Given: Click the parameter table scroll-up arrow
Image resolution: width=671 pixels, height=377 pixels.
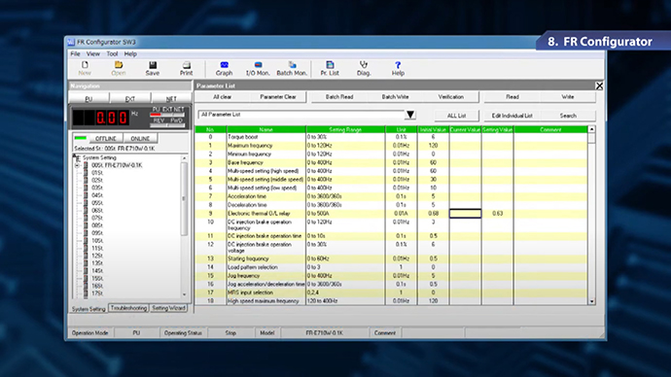Looking at the screenshot, I should tap(591, 129).
